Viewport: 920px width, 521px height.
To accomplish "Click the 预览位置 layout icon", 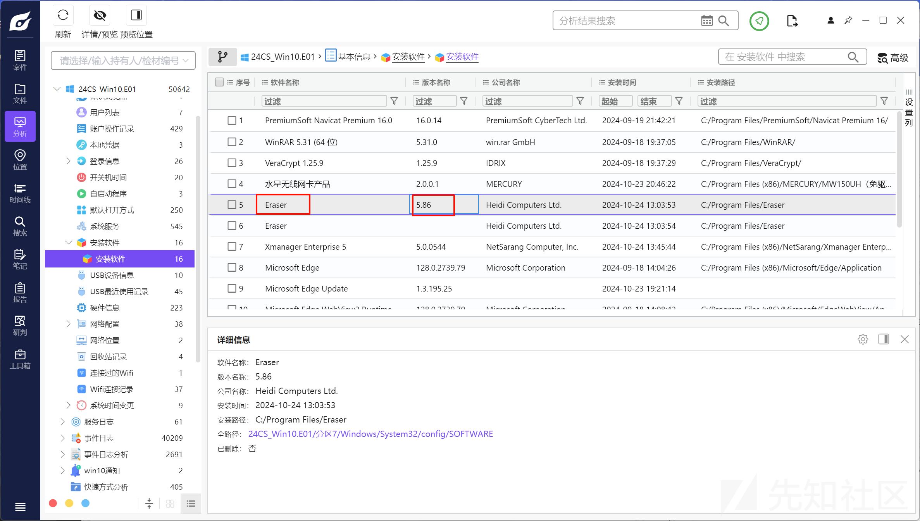I will point(136,15).
